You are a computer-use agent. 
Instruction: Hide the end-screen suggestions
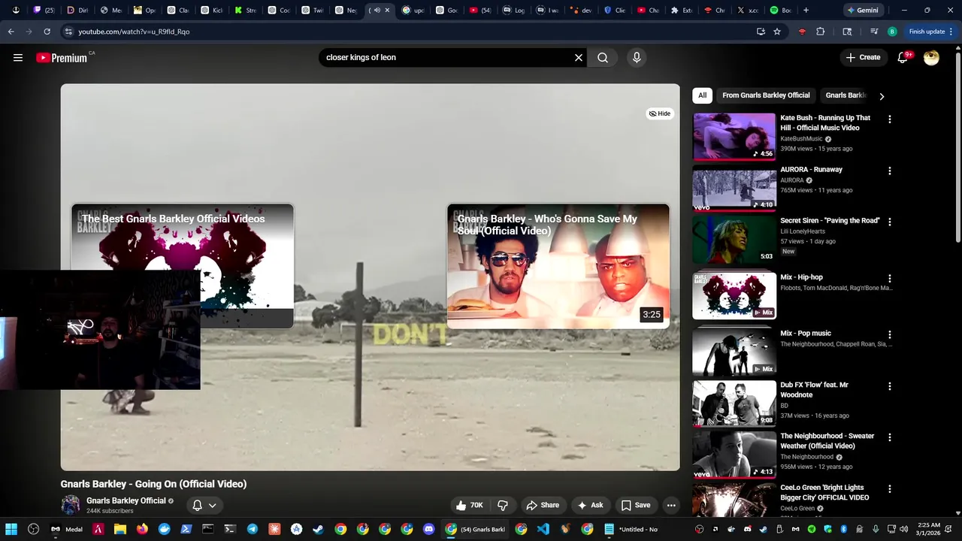tap(660, 113)
